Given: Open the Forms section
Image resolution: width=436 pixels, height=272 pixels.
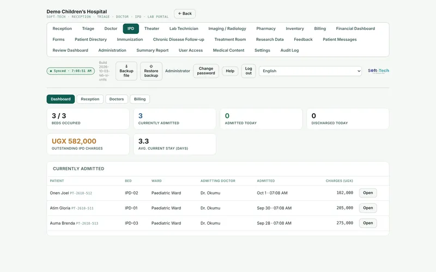Looking at the screenshot, I should (58, 39).
